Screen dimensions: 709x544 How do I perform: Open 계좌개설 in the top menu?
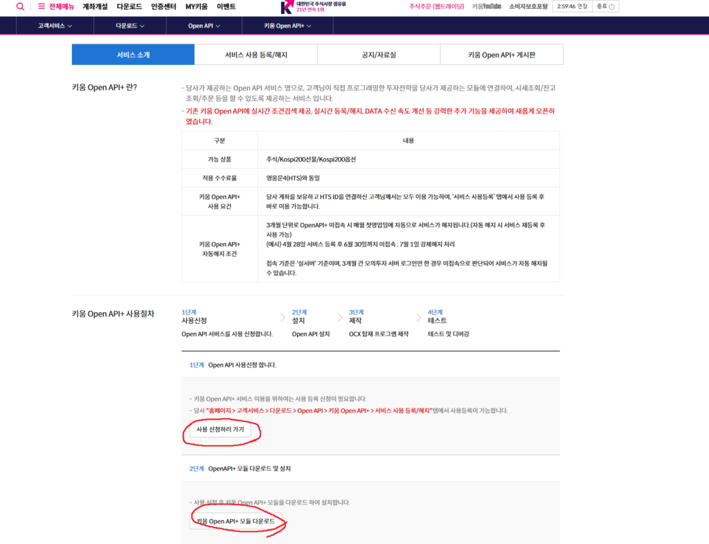95,6
